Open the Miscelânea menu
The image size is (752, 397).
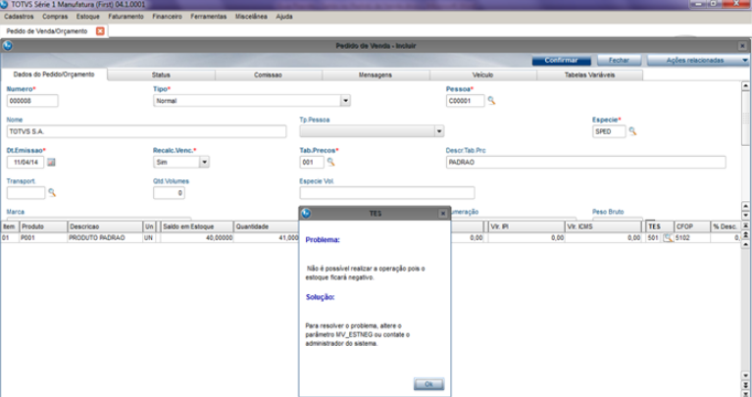251,17
